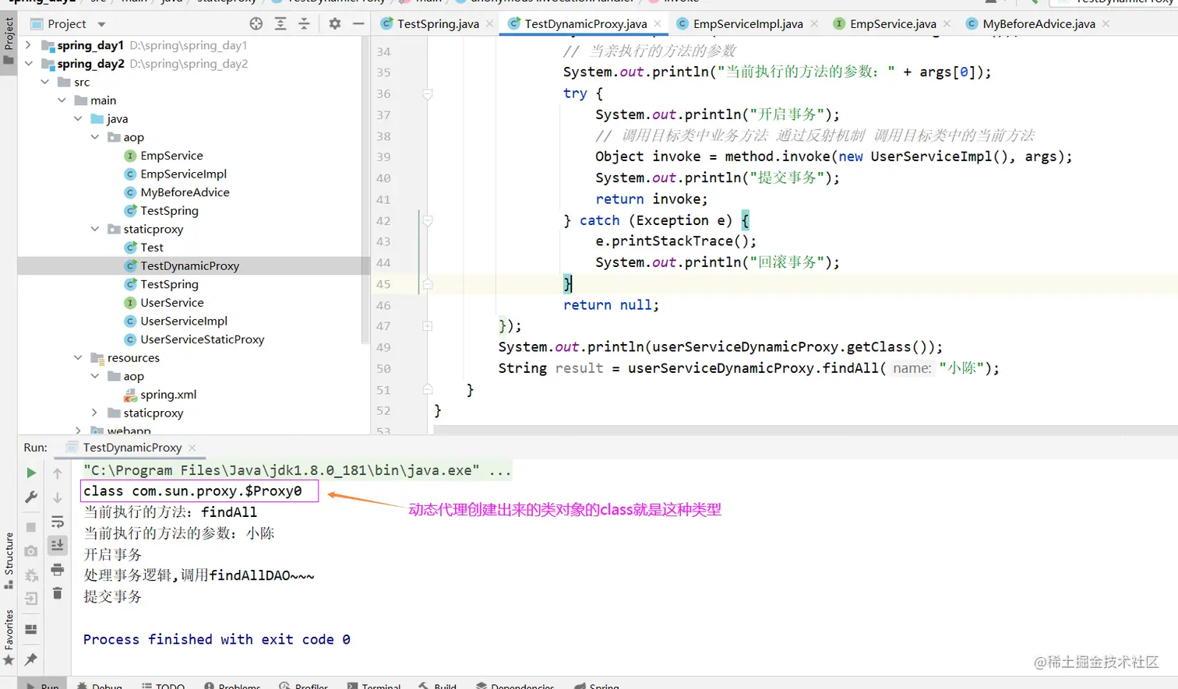Close the TestDynamicProxy.java editor tab

point(658,24)
